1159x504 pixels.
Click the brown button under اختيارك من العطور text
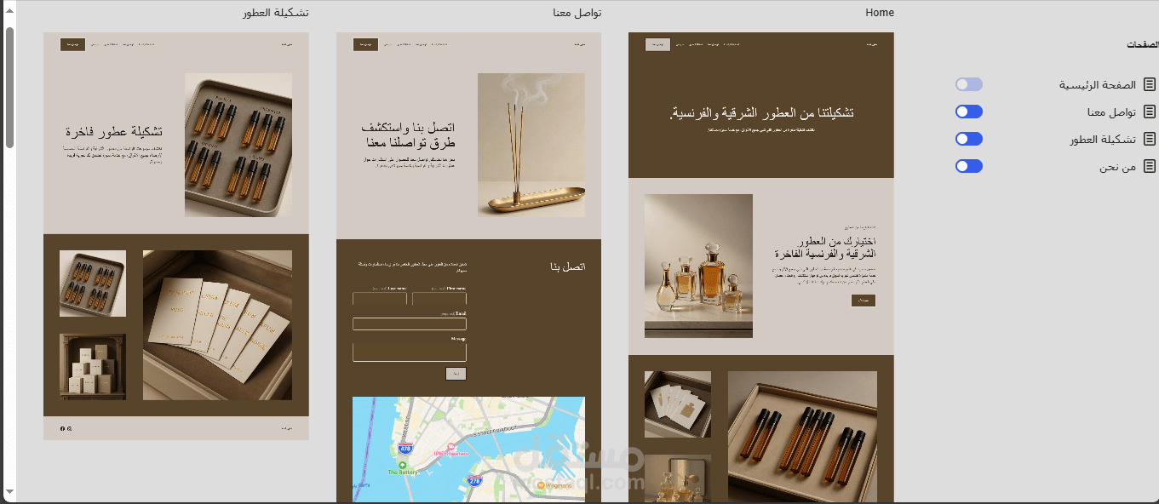pyautogui.click(x=863, y=301)
